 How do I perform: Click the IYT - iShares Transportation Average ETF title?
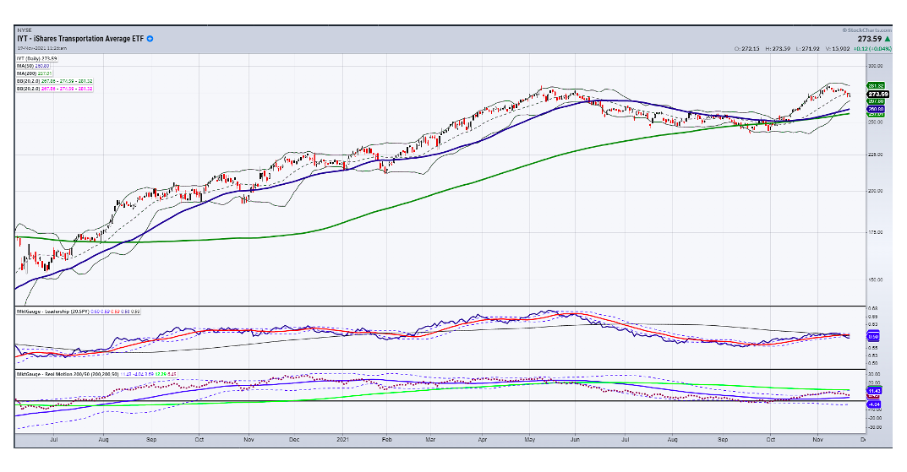click(80, 39)
